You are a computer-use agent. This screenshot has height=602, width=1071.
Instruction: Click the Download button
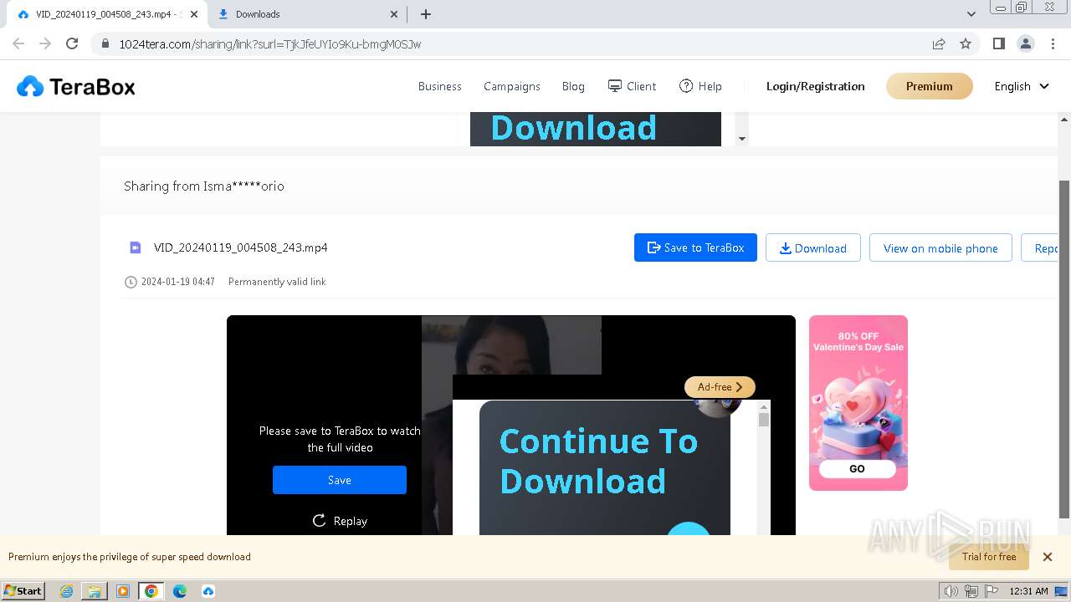click(x=813, y=247)
